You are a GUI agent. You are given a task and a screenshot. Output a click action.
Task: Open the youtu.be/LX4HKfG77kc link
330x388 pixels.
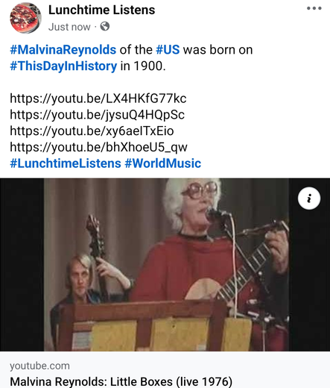98,98
